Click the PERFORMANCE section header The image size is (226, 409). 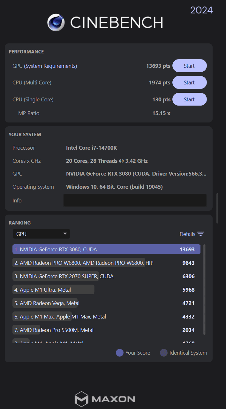[x=26, y=51]
